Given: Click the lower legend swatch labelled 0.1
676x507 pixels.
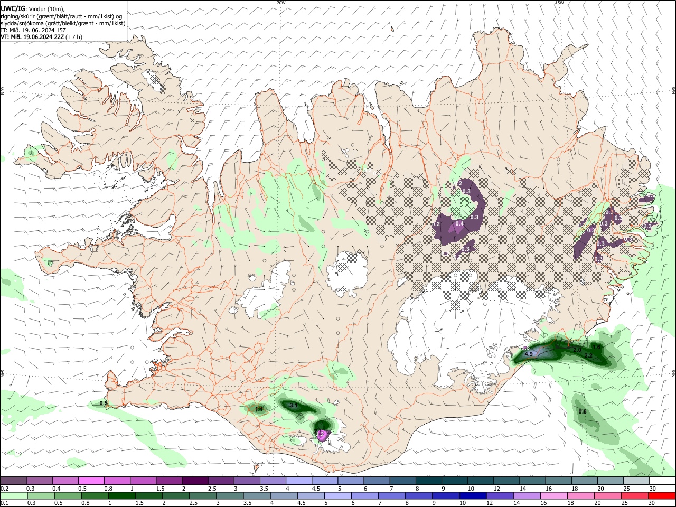Looking at the screenshot, I should (x=13, y=496).
